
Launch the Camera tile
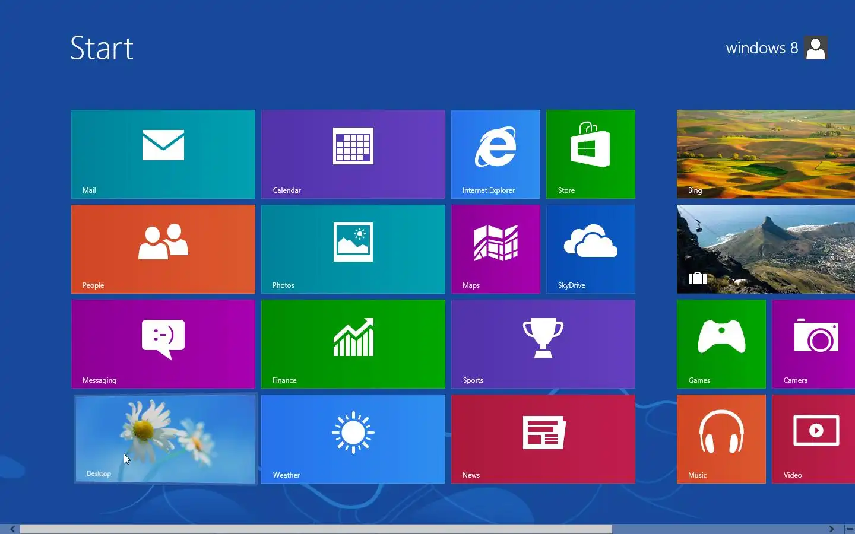click(813, 344)
